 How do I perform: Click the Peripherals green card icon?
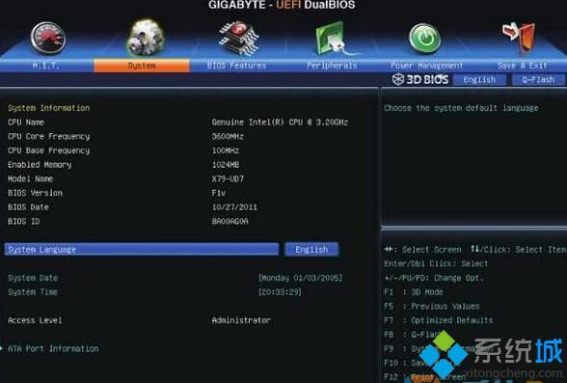334,38
